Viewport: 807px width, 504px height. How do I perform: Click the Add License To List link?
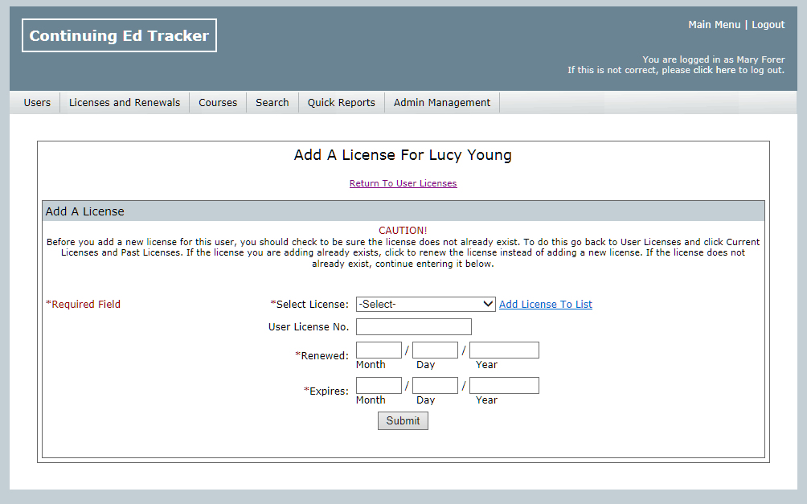(546, 304)
